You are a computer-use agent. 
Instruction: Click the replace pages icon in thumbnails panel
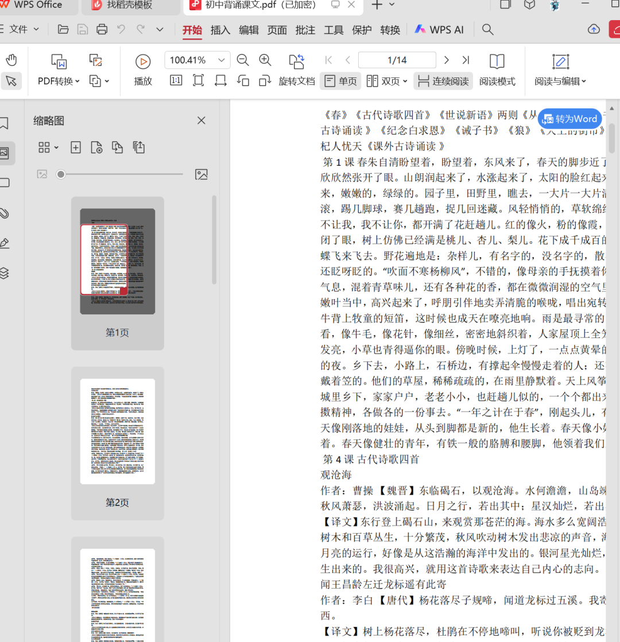(x=118, y=147)
